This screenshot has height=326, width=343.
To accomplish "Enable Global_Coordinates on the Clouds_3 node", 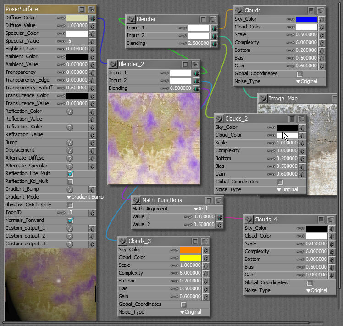I will pyautogui.click(x=183, y=304).
